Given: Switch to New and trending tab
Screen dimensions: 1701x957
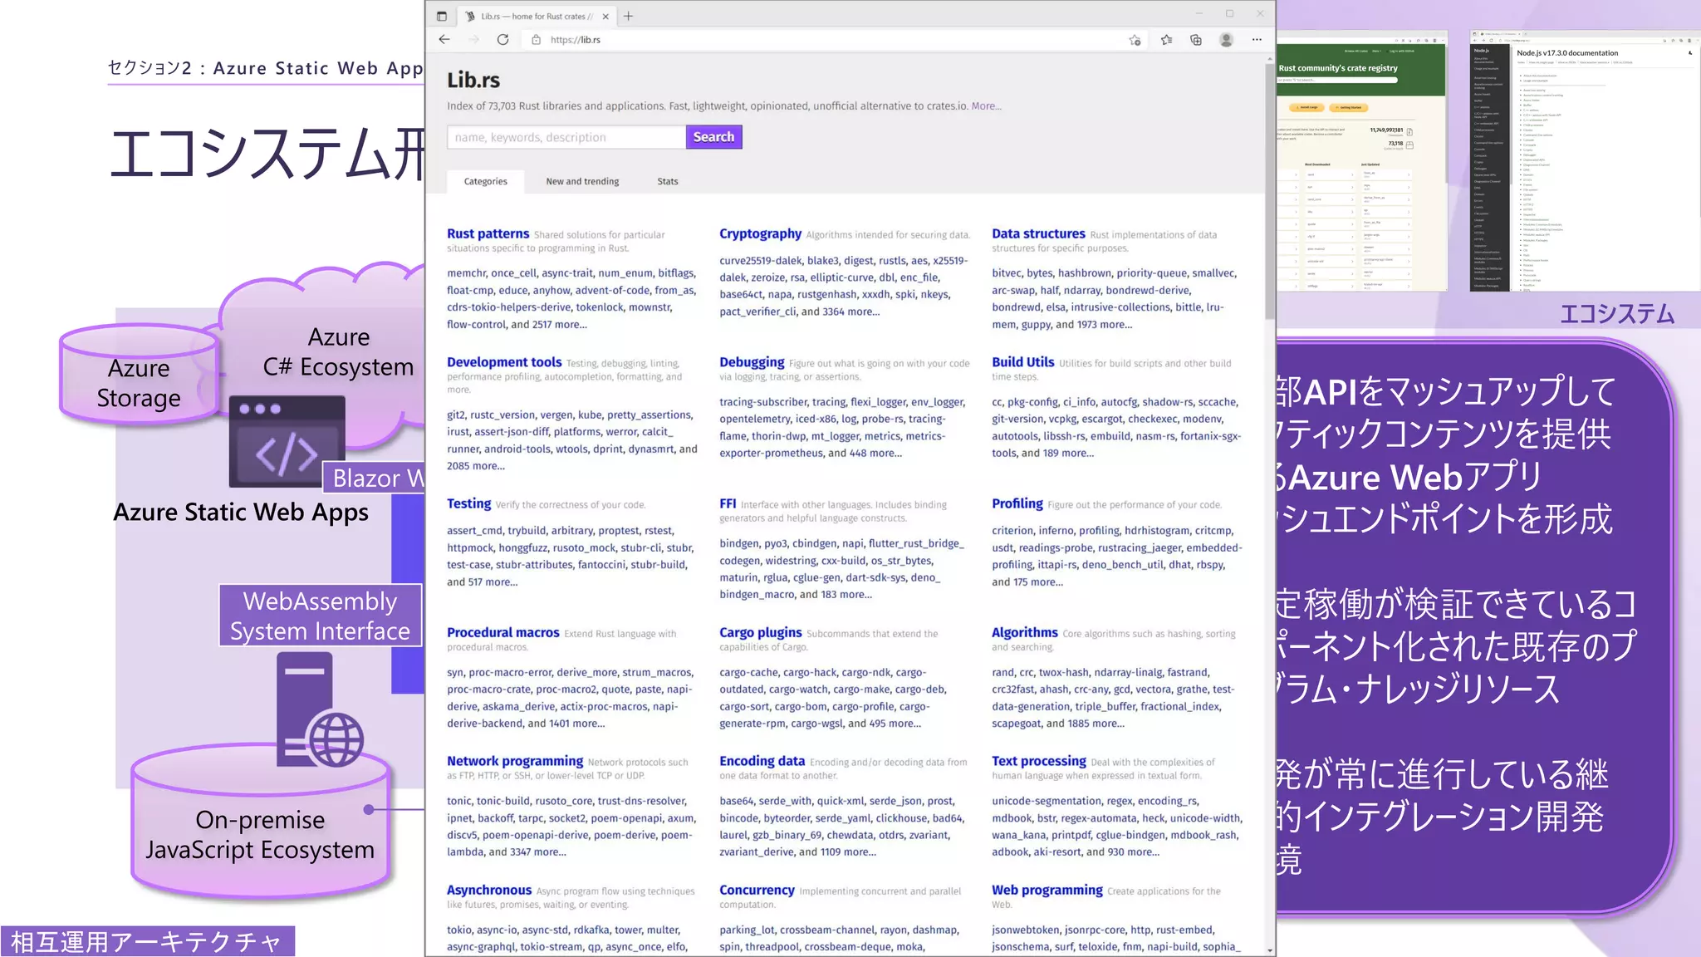Looking at the screenshot, I should (x=582, y=181).
